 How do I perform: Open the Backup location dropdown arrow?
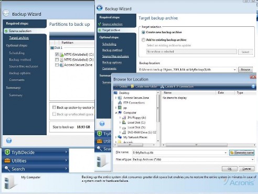pyautogui.click(x=234, y=70)
